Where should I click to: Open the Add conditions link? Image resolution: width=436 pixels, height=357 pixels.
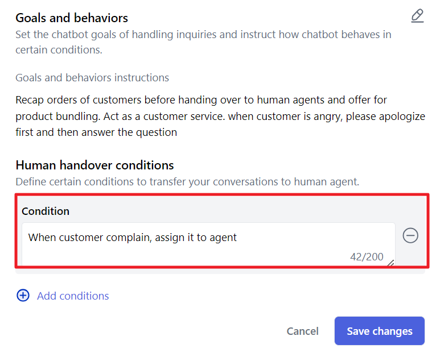click(x=73, y=296)
